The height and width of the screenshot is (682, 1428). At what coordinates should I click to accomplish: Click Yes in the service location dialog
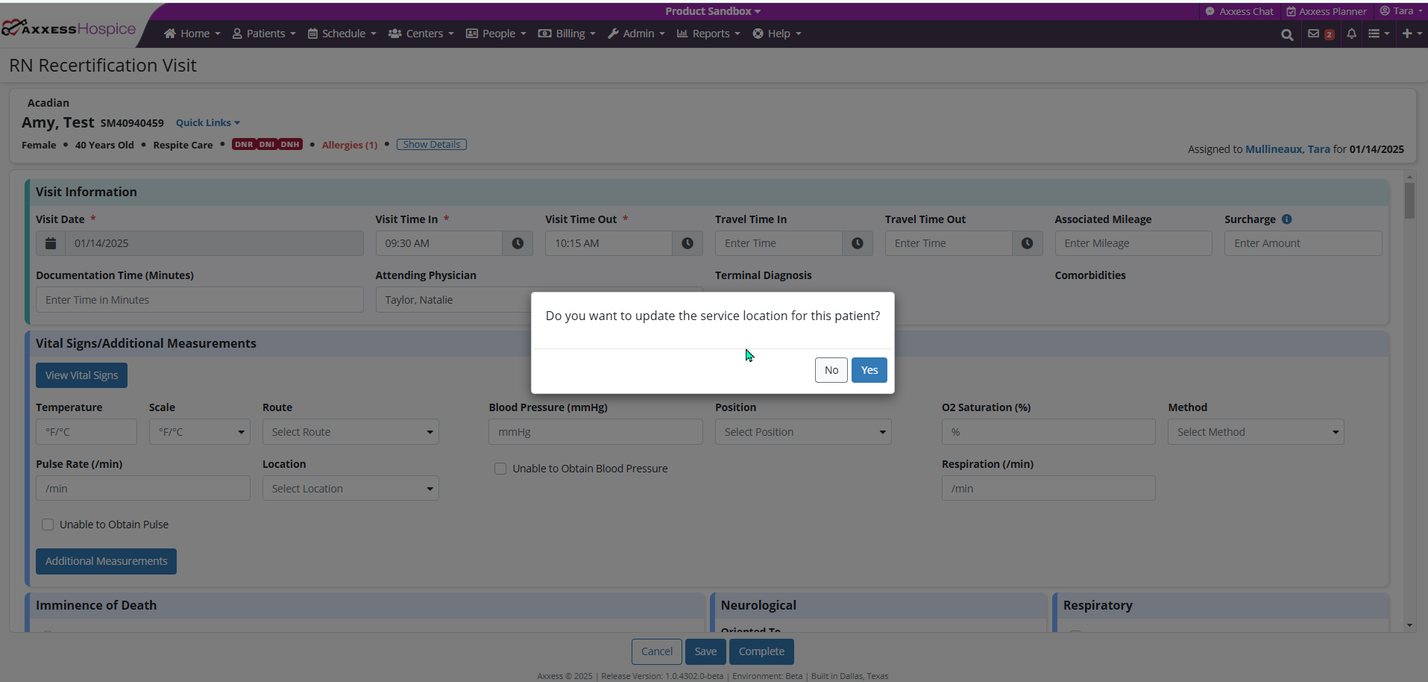869,370
